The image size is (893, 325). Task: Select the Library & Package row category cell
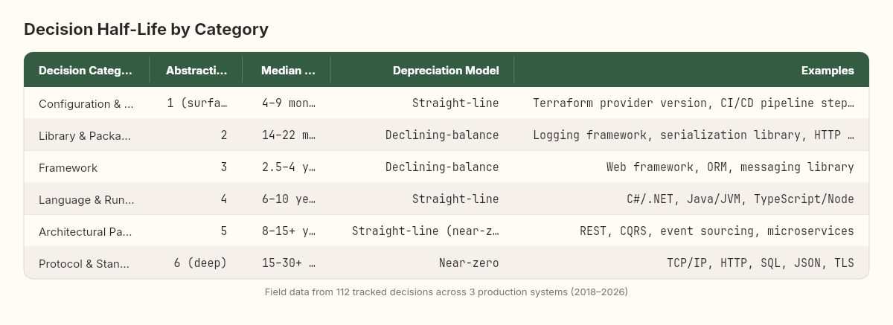[x=85, y=135]
